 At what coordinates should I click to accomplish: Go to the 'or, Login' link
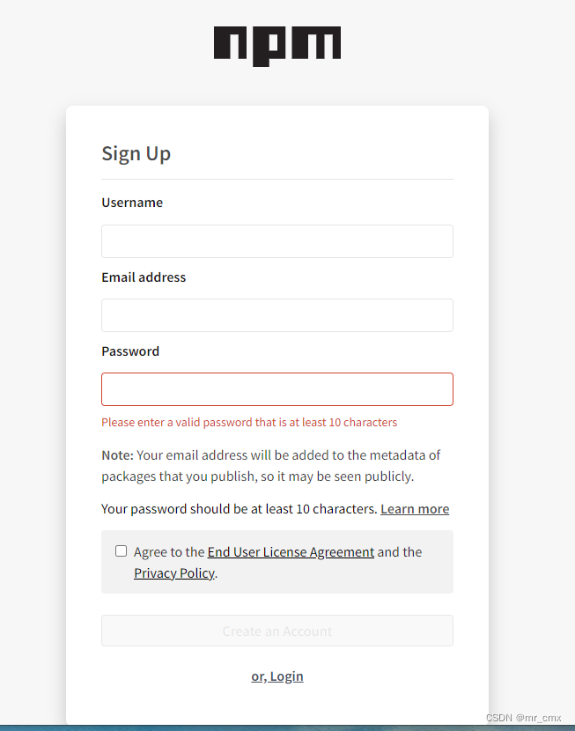[276, 676]
